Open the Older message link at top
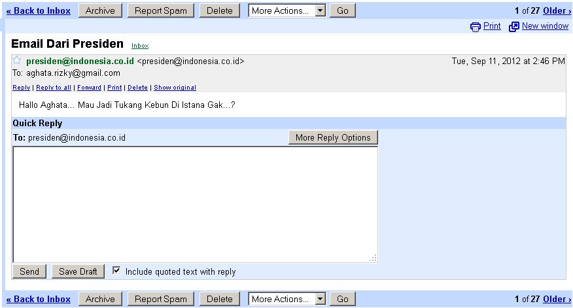Image resolution: width=573 pixels, height=308 pixels. 557,10
